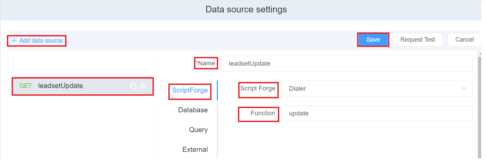
Task: Focus the Function input with update
Action: tap(376, 113)
